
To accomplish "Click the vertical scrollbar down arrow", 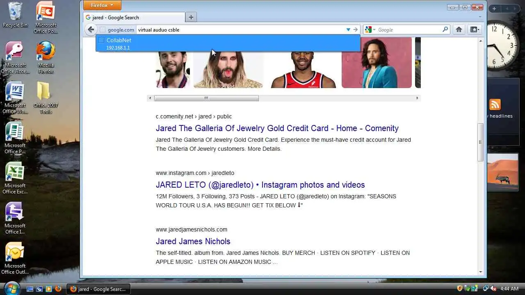I will pyautogui.click(x=480, y=272).
